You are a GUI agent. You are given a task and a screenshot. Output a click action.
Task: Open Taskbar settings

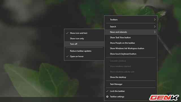tap(131, 97)
